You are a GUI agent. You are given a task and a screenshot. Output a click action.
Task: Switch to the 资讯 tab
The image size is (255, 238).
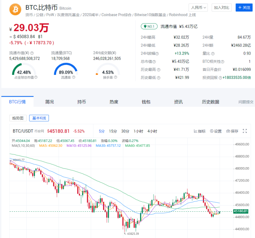pyautogui.click(x=178, y=102)
